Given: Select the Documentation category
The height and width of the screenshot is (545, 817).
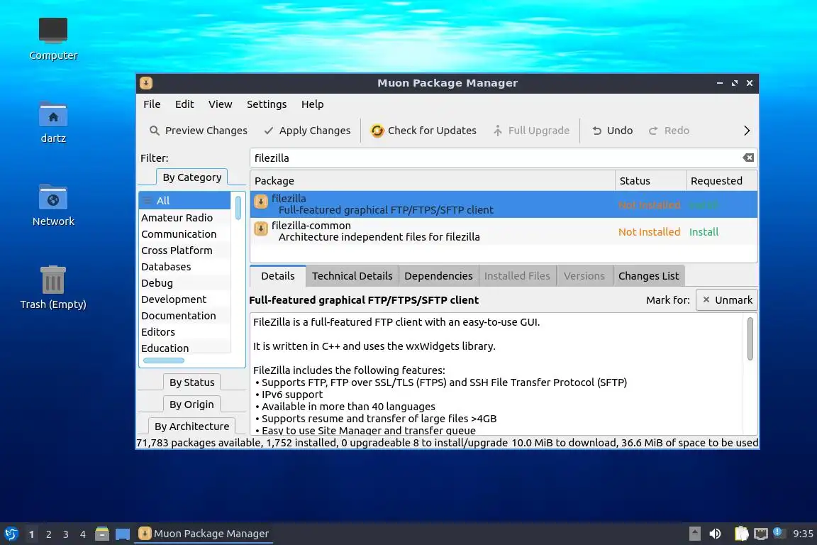Looking at the screenshot, I should point(184,316).
